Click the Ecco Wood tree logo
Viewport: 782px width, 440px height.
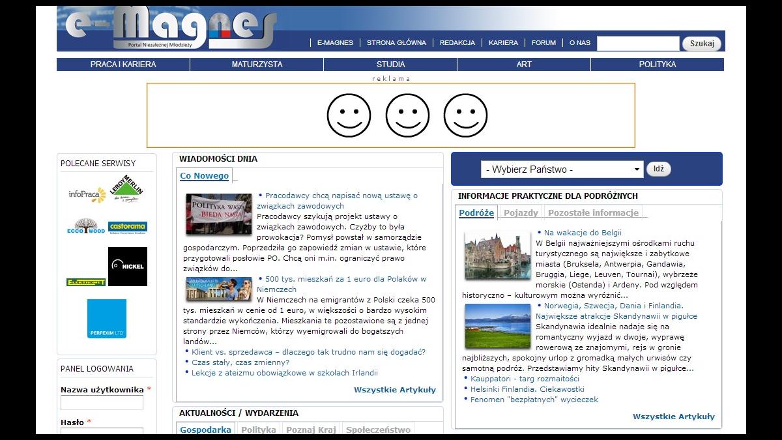(x=85, y=227)
